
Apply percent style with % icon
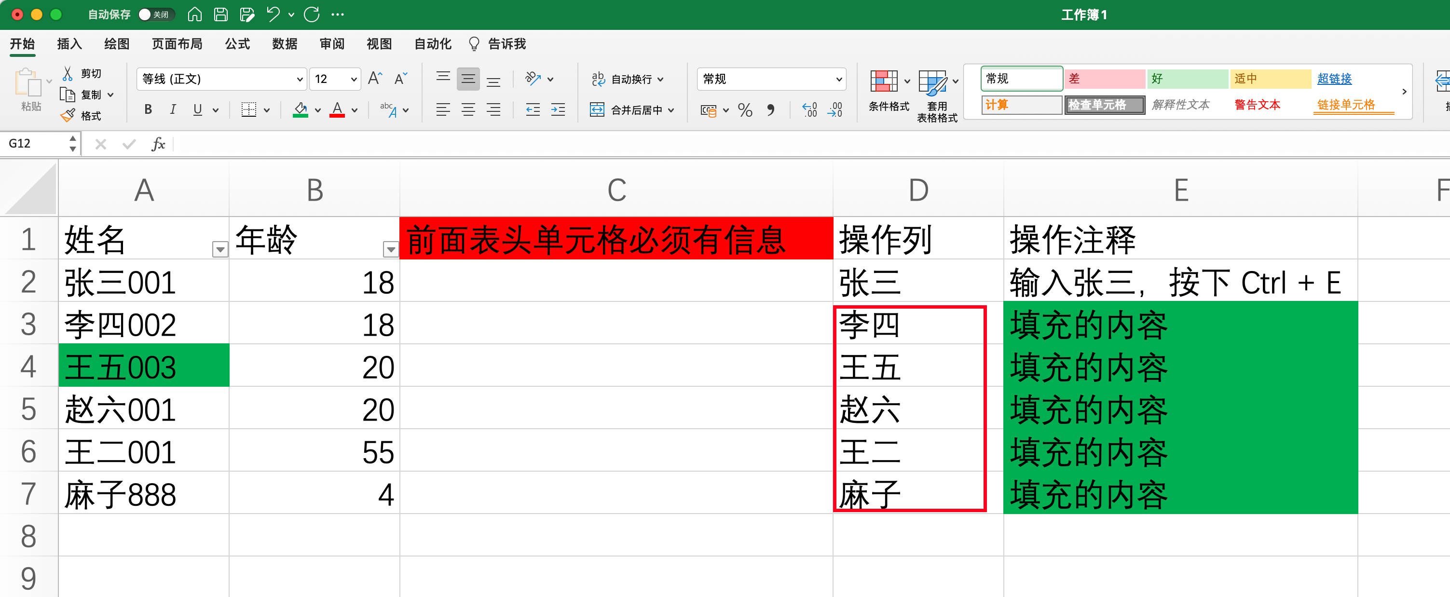pos(745,110)
